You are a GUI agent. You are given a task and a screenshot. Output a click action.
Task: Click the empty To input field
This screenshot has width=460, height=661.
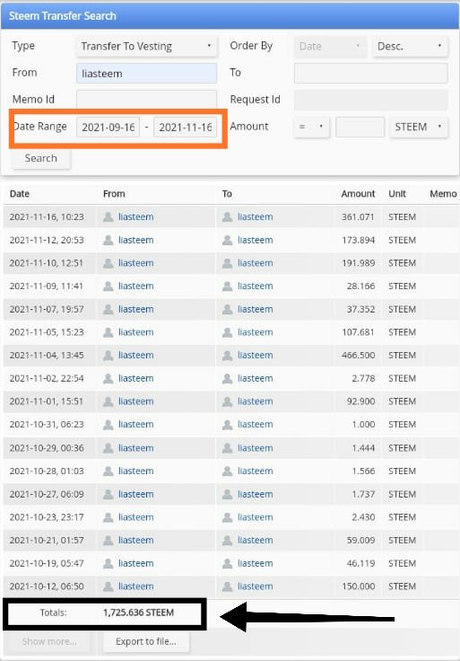370,74
